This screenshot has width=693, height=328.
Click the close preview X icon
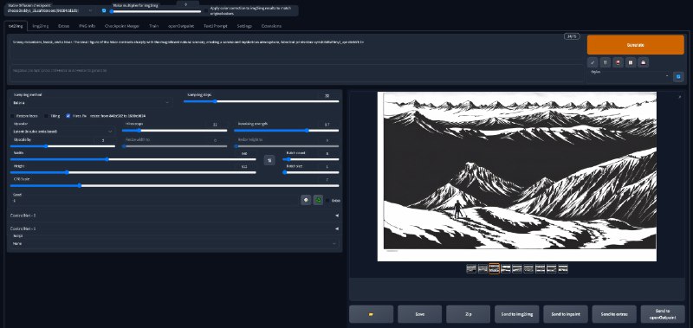(x=680, y=96)
